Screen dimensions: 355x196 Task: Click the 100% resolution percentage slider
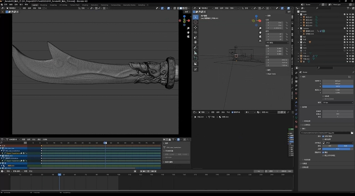tap(338, 86)
